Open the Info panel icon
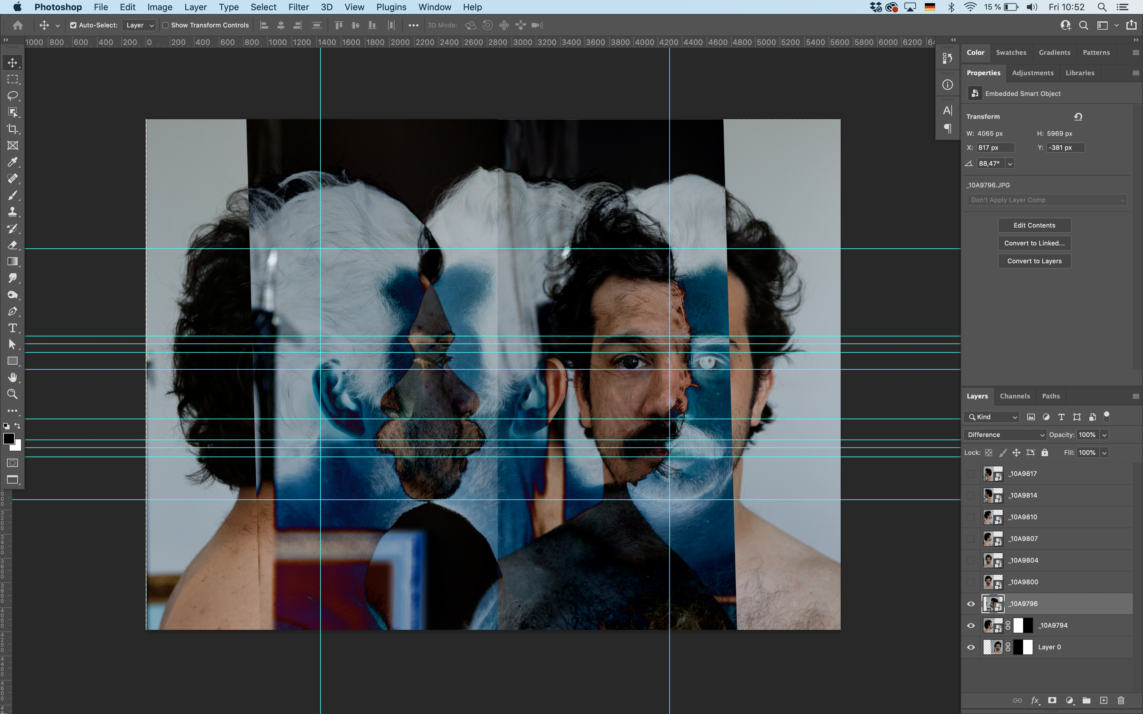The height and width of the screenshot is (714, 1143). tap(948, 84)
